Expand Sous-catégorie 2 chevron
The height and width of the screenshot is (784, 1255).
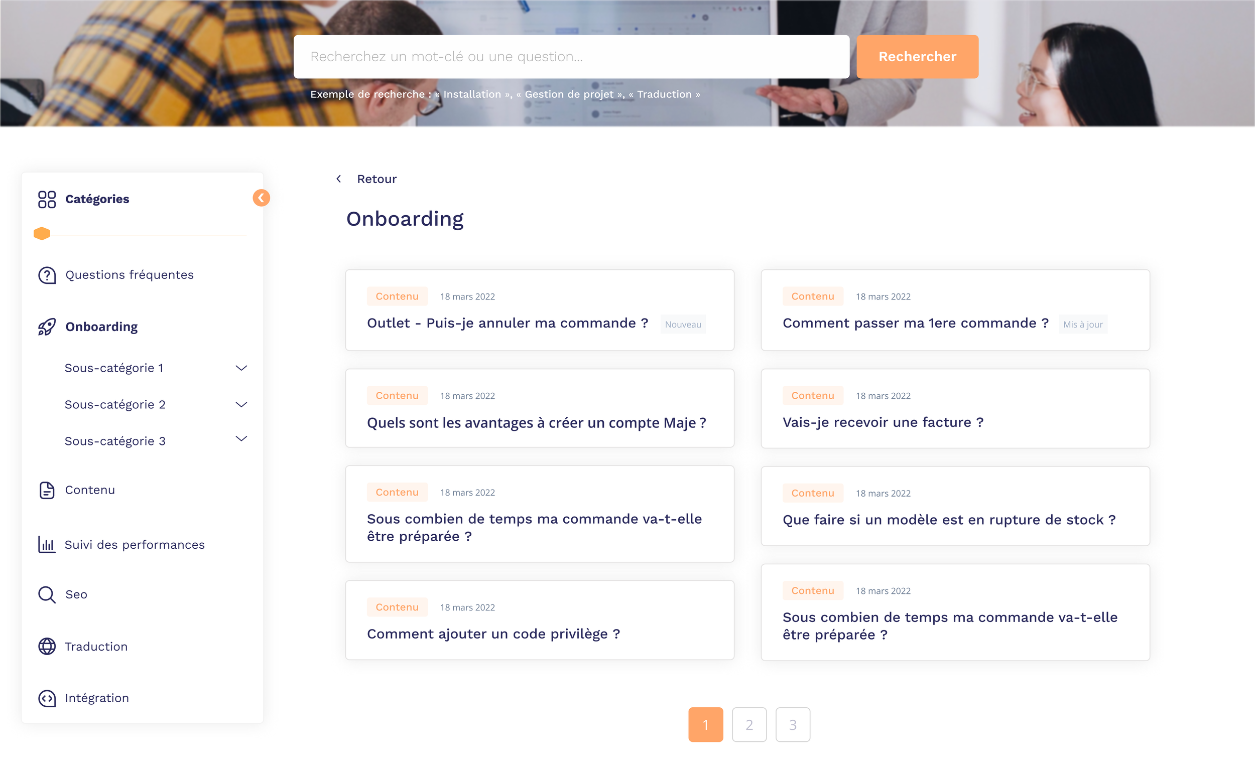click(241, 404)
